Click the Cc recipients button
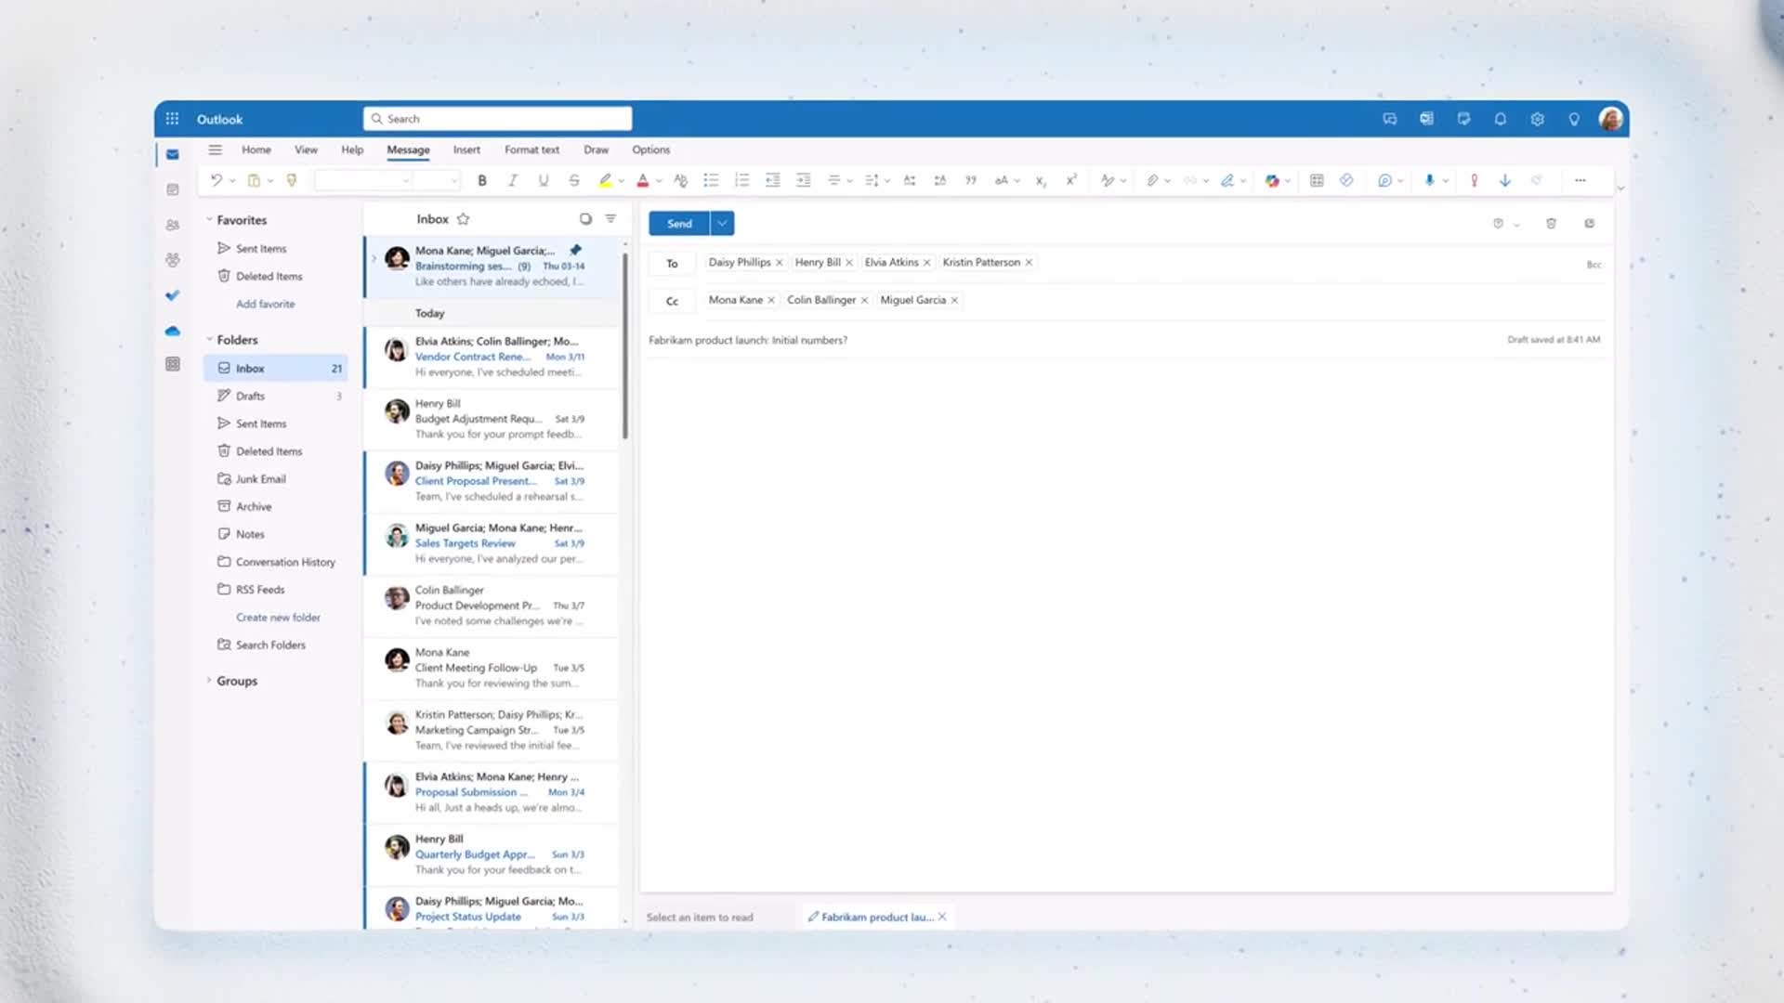 click(672, 301)
